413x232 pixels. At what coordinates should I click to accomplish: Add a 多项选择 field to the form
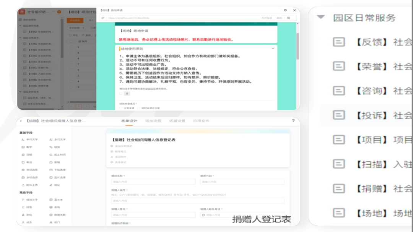[30, 178]
